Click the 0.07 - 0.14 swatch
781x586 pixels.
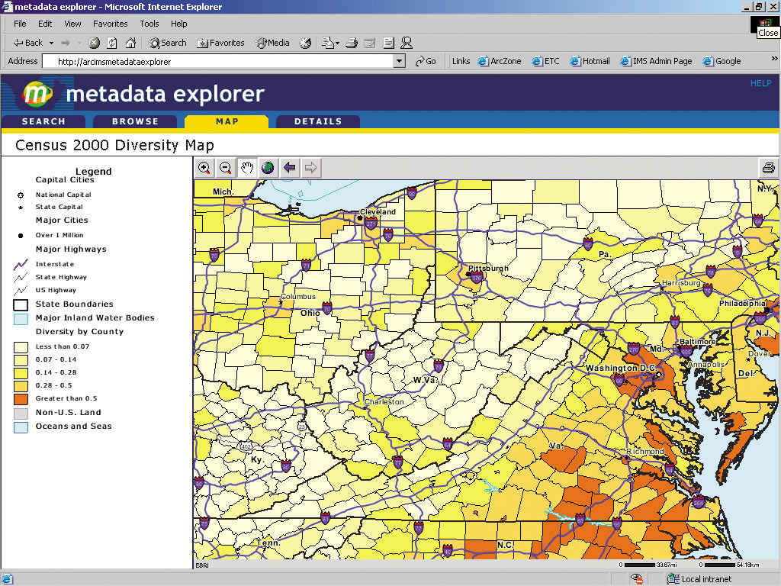coord(21,360)
